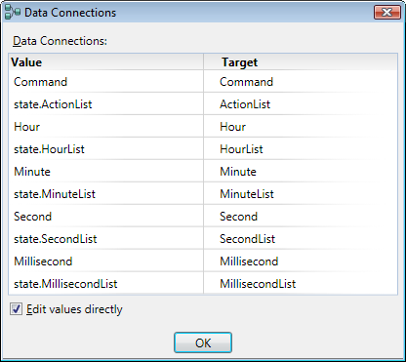This screenshot has height=362, width=406.
Task: Select the MillisecondList target cell
Action: pos(301,284)
